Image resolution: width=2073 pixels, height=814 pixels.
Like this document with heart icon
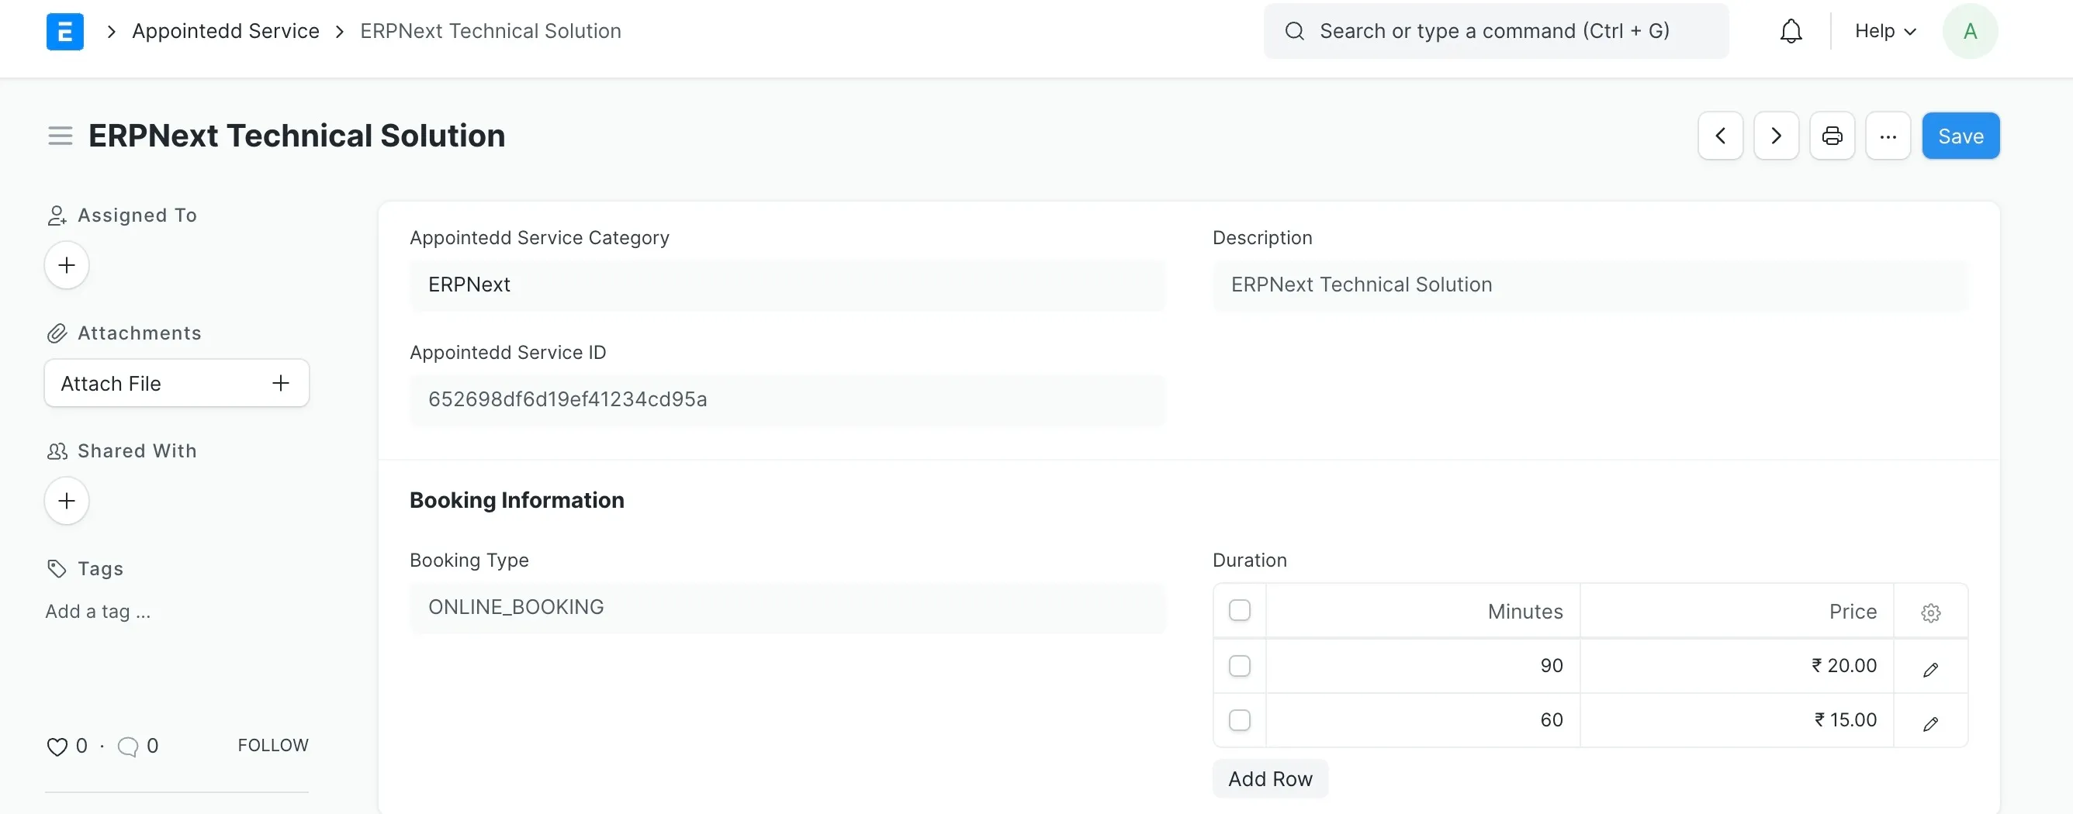(x=57, y=747)
